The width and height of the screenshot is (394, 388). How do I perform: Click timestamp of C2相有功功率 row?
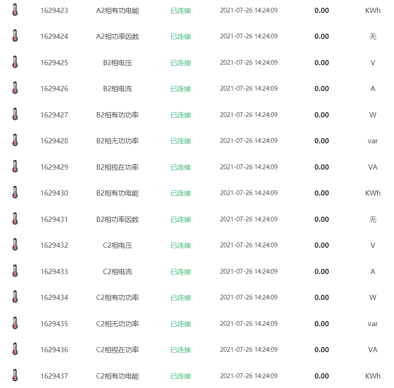coord(249,297)
